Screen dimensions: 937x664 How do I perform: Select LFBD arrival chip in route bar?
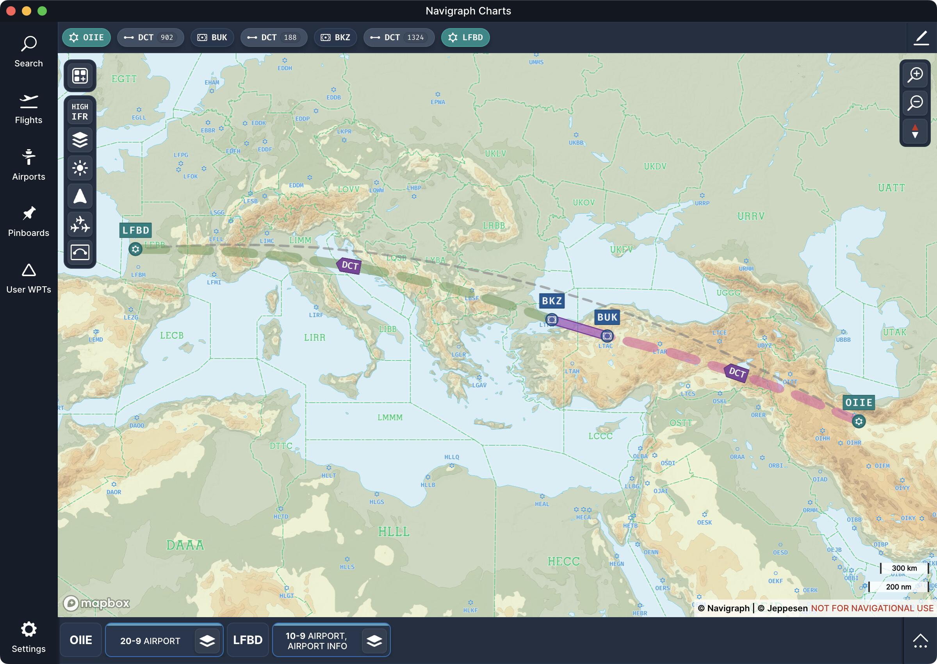click(x=465, y=37)
